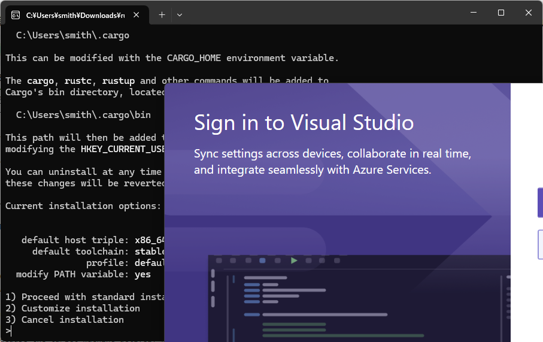Click option '2) Customize installation' text
This screenshot has width=543, height=342.
coord(72,308)
